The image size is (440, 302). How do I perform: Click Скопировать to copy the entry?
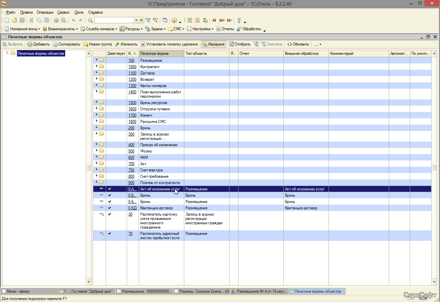point(67,44)
